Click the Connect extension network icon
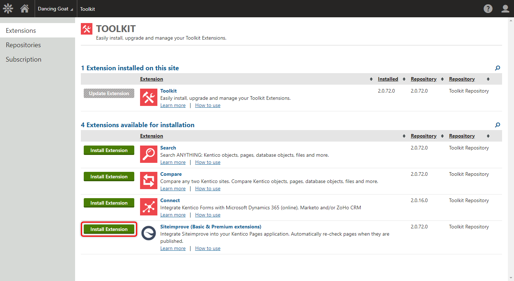Screen dimensions: 514x281 (149, 207)
